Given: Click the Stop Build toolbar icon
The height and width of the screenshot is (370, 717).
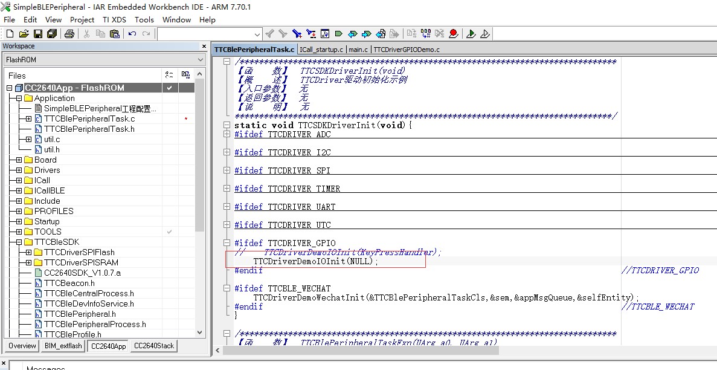Looking at the screenshot, I should [x=439, y=34].
